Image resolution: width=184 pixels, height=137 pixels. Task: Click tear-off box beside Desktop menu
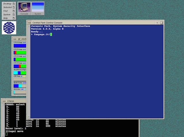tap(14, 4)
